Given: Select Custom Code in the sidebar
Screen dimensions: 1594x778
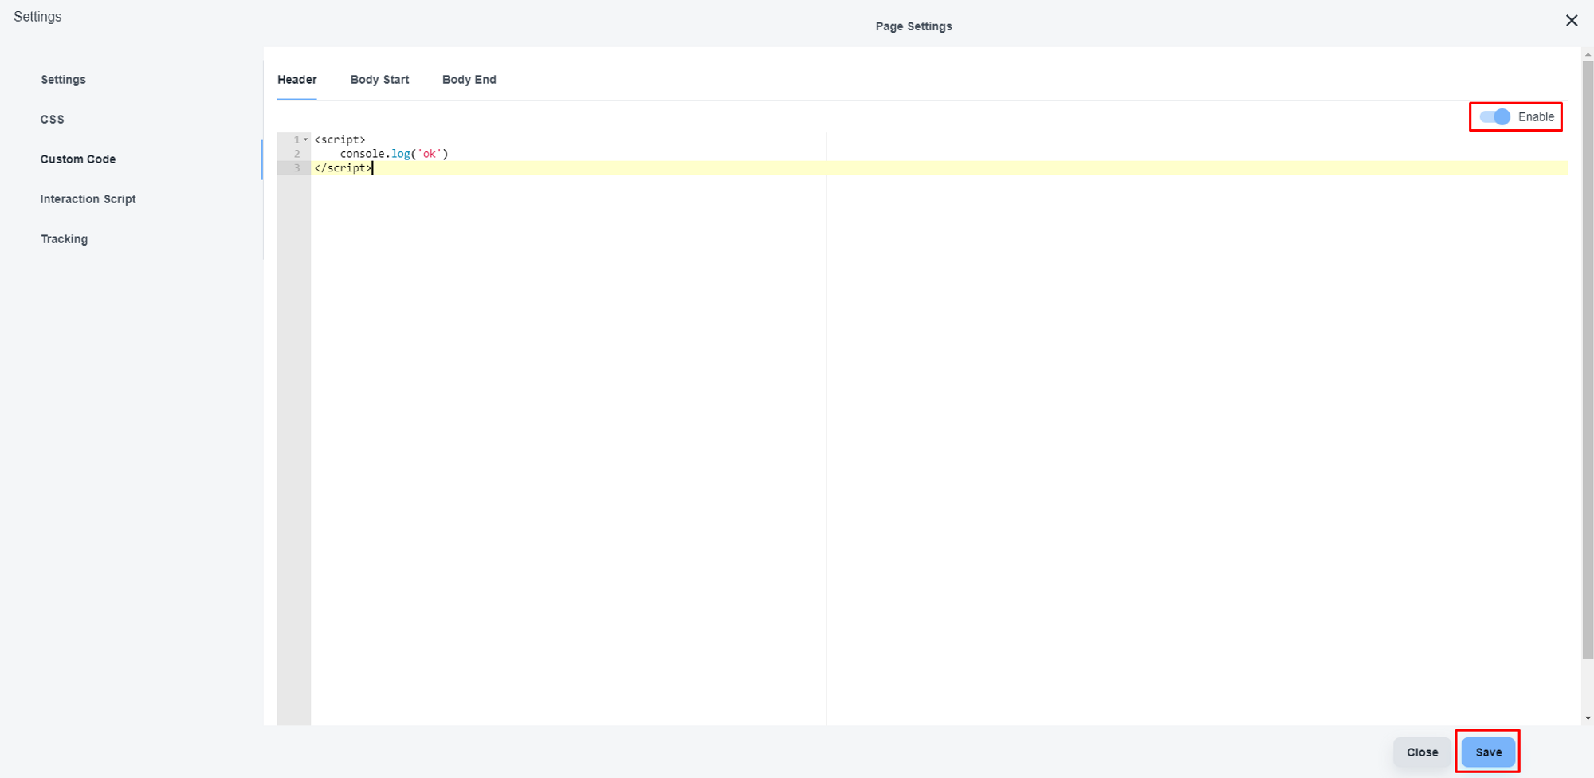Looking at the screenshot, I should click(78, 159).
